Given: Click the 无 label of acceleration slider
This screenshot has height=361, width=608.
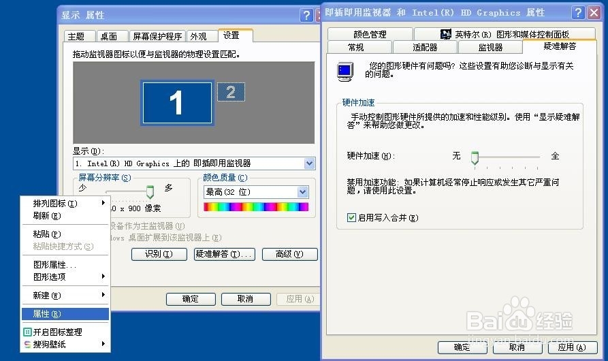Looking at the screenshot, I should click(x=456, y=156).
